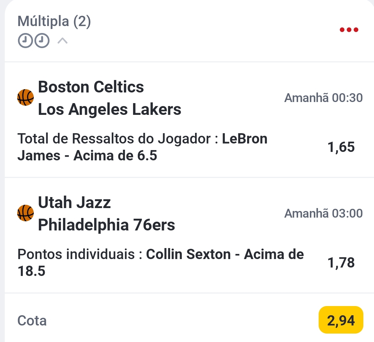This screenshot has width=374, height=342.
Task: Open the red three-dot options menu
Action: pyautogui.click(x=349, y=30)
